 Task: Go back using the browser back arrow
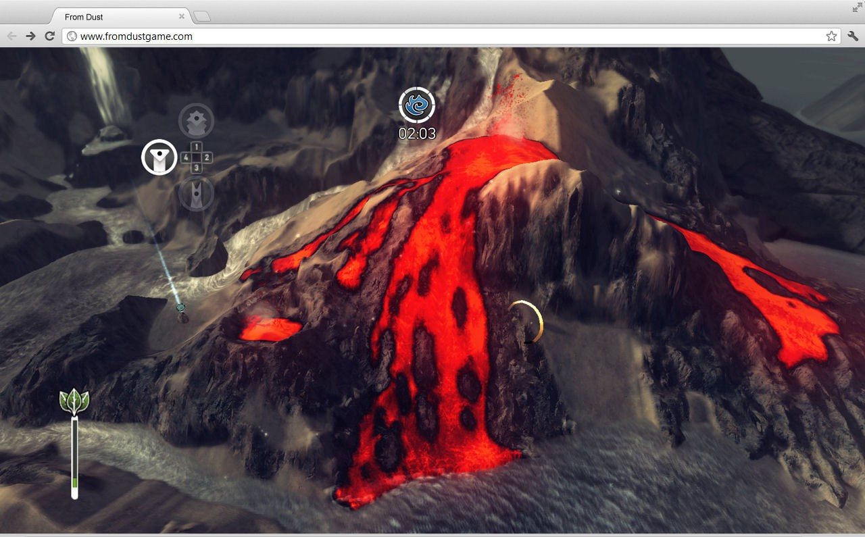11,36
